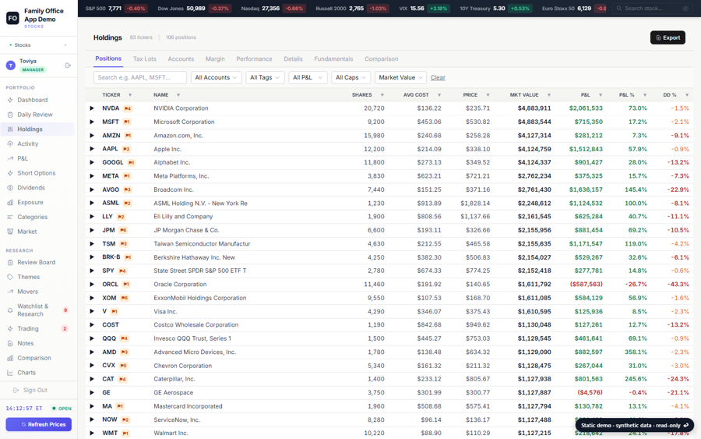
Task: Click the Movers sidebar icon
Action: coord(10,292)
